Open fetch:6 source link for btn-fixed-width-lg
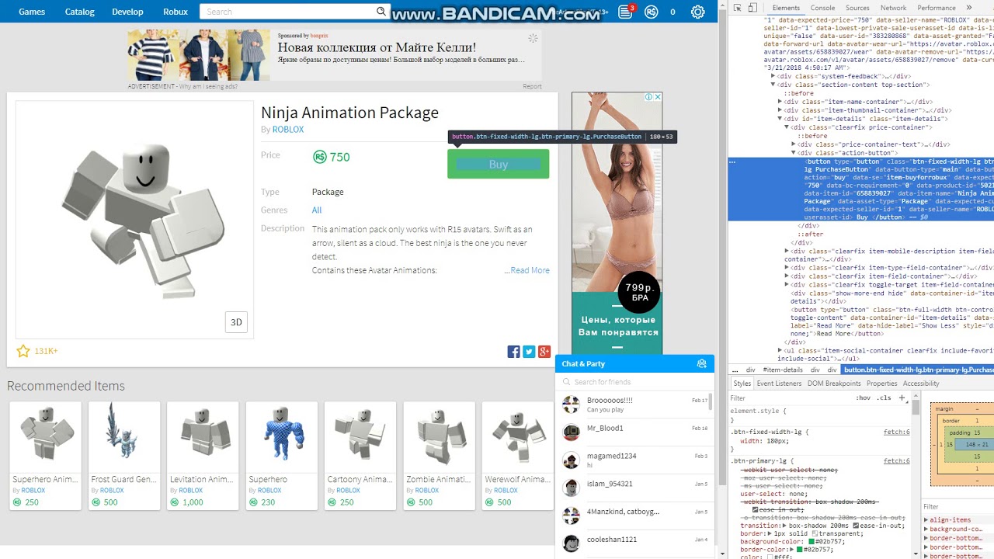 pos(896,432)
